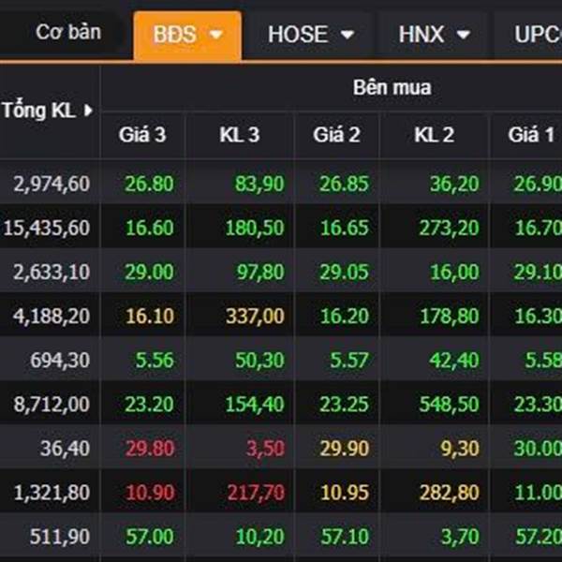Expand the HNX dropdown arrow
This screenshot has width=562, height=562.
coord(464,35)
